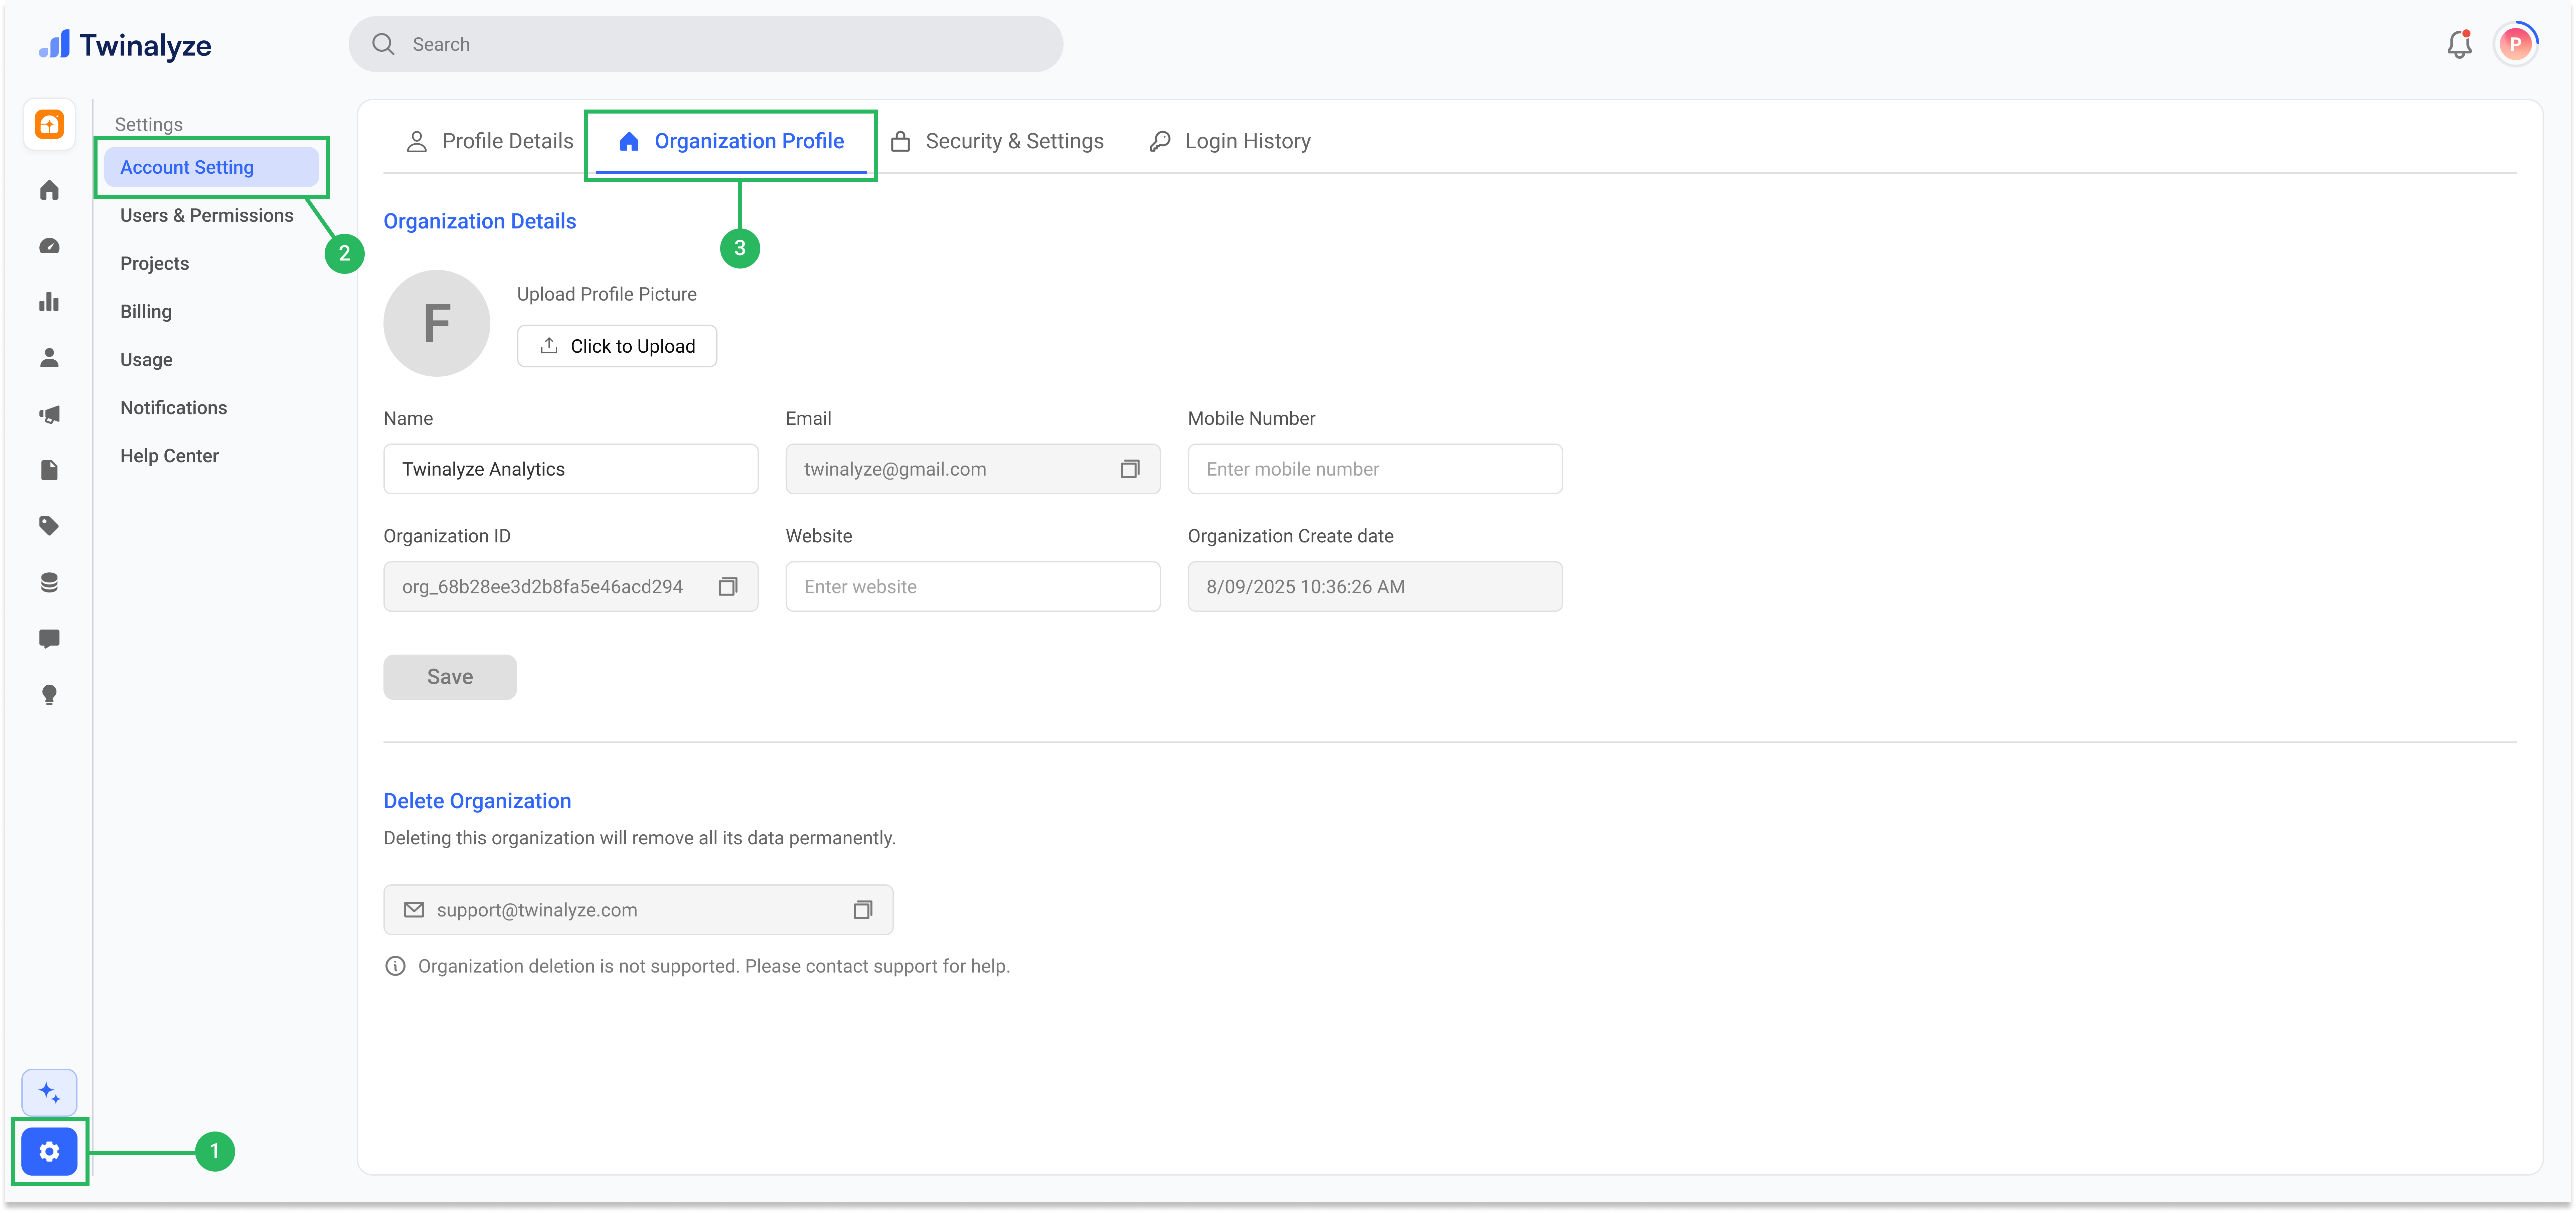Open the lightbulb insights sidebar icon

49,695
